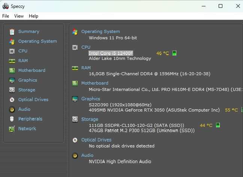Screen dimensions: 243x177
Task: Show Storage details from sidebar
Action: tap(27, 90)
